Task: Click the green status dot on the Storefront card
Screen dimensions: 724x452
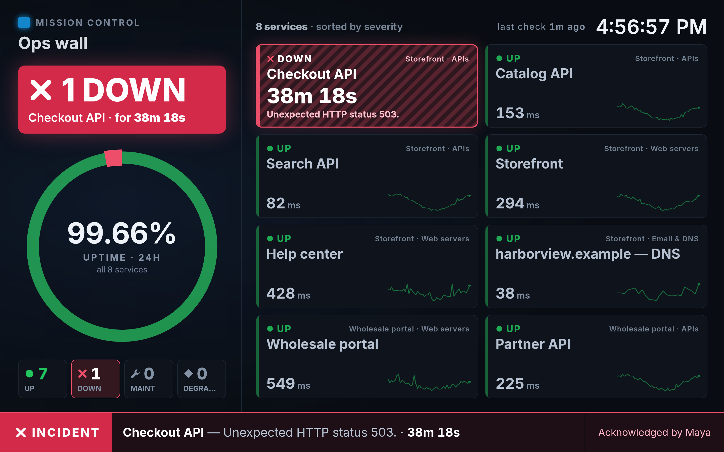Action: [x=499, y=149]
